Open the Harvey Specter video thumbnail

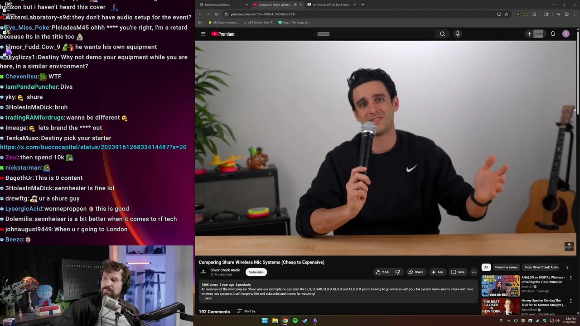[500, 307]
